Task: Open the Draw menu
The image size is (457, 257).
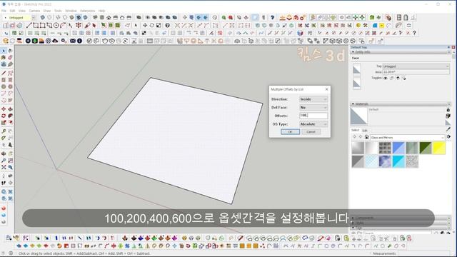Action: [x=47, y=11]
